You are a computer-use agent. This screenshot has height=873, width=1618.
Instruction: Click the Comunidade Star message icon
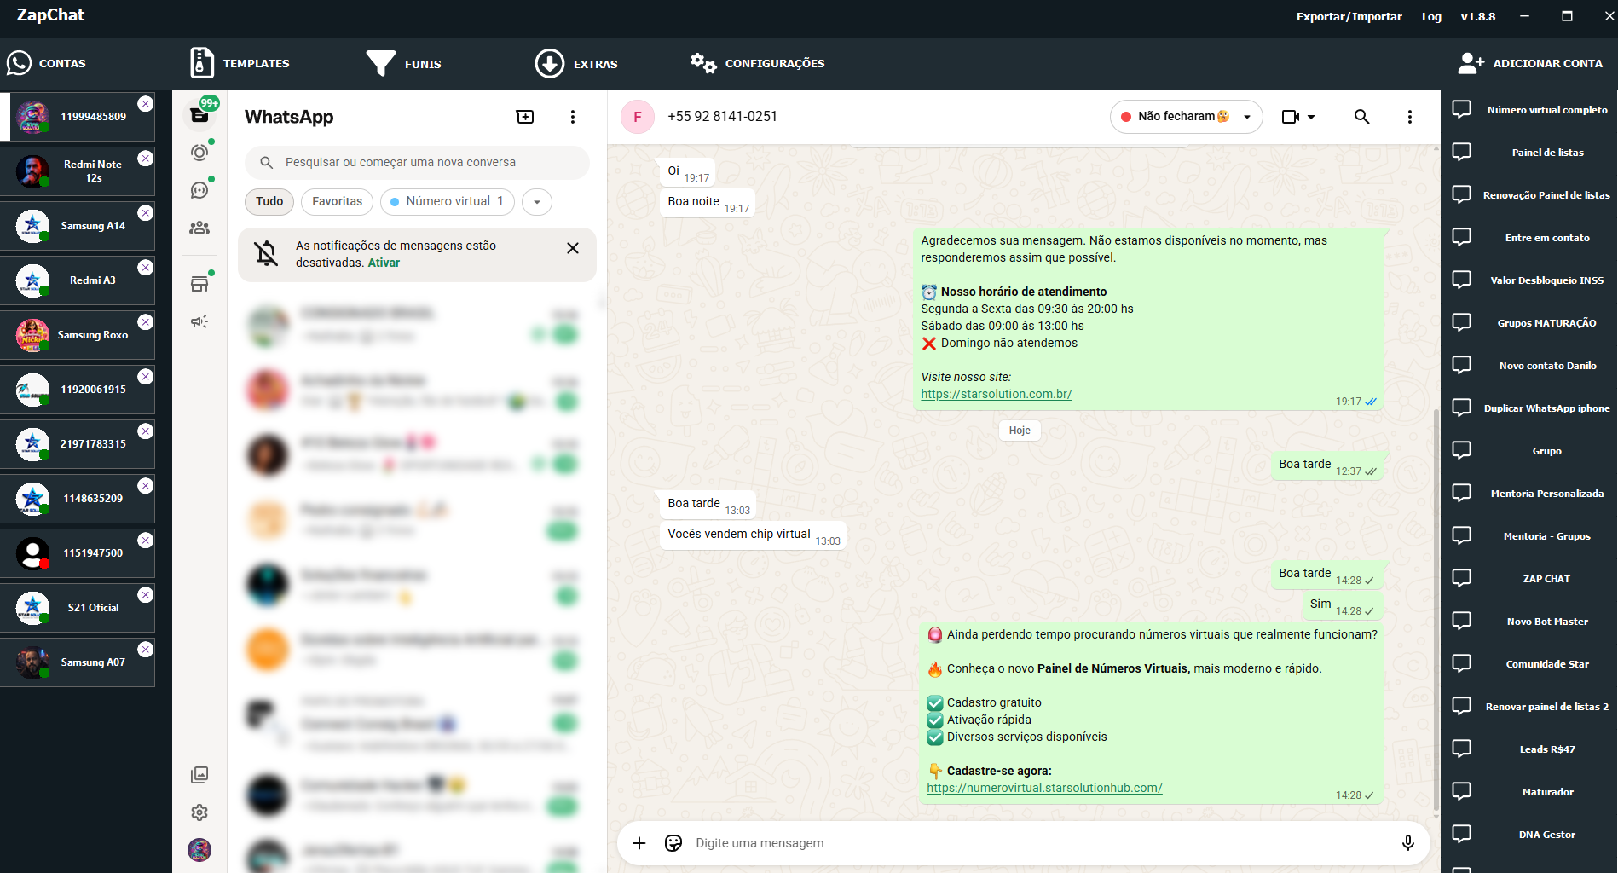click(x=1462, y=663)
